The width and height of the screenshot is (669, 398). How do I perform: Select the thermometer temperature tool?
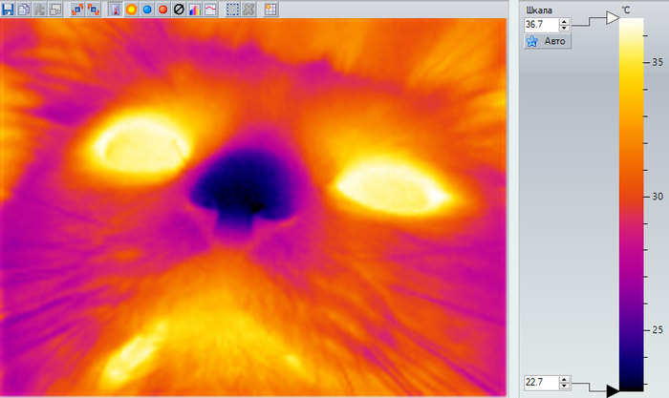115,10
